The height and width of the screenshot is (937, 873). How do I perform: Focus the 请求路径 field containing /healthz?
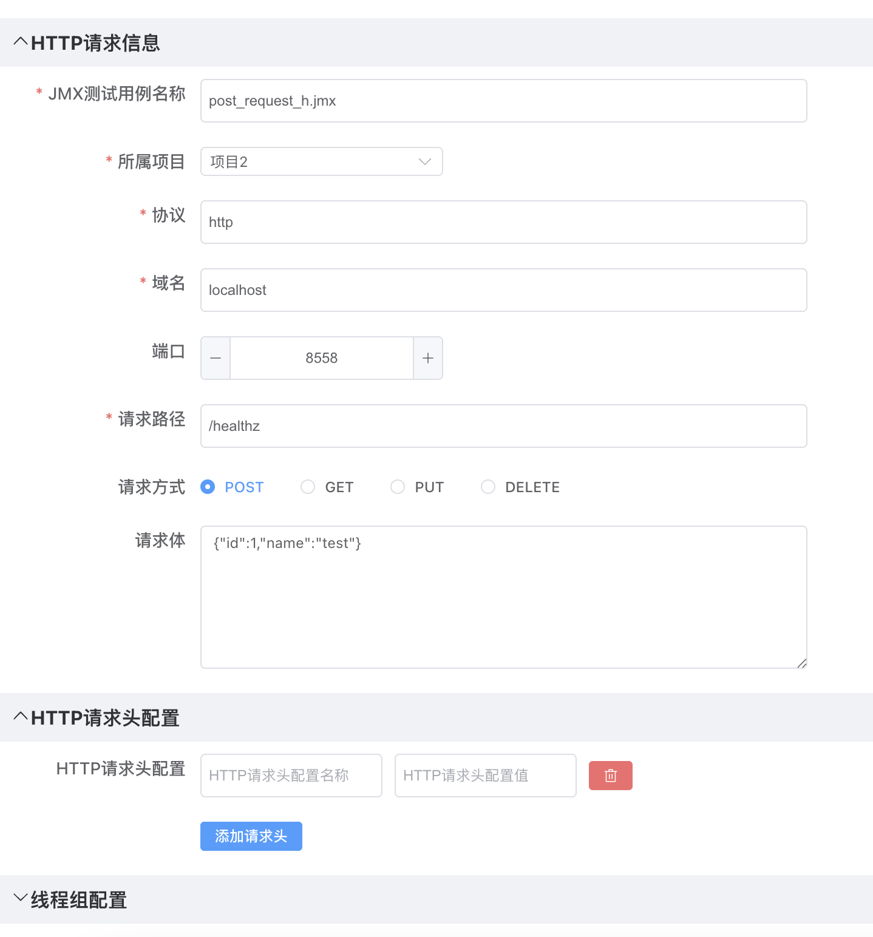pyautogui.click(x=504, y=426)
